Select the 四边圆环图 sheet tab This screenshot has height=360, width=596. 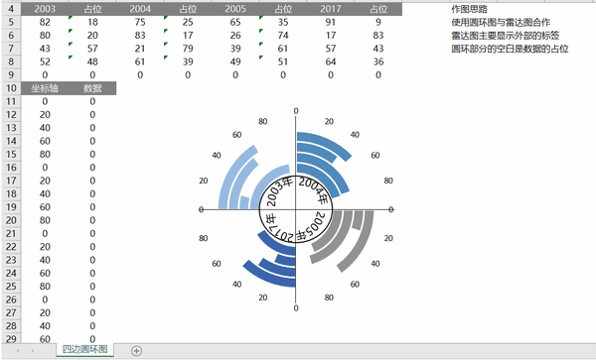point(84,350)
